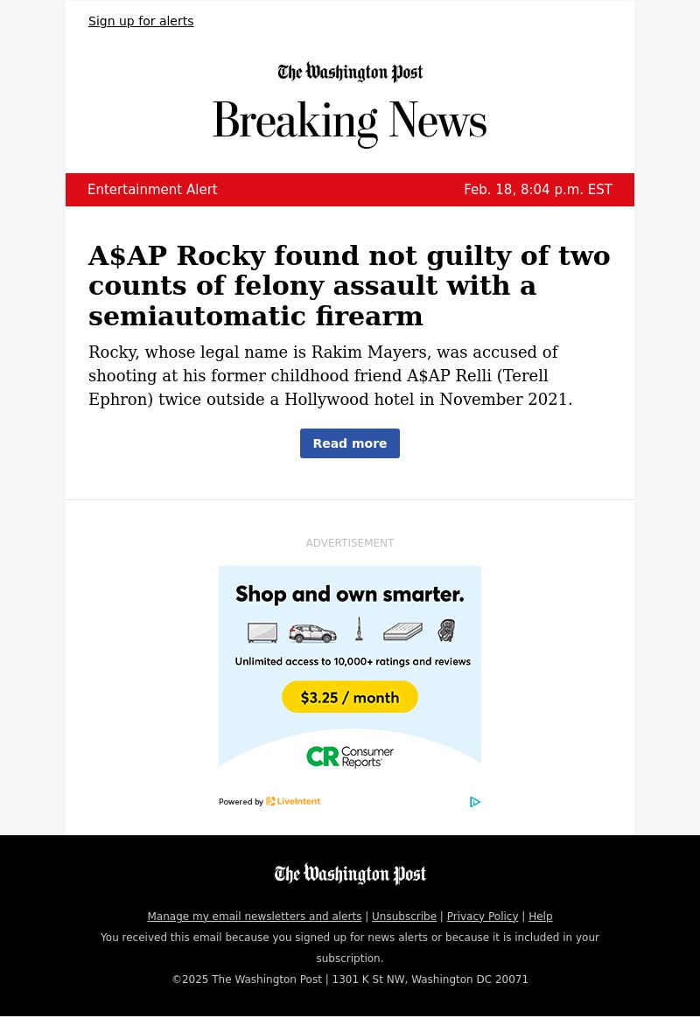
Task: Open the Privacy Policy link
Action: pos(482,916)
